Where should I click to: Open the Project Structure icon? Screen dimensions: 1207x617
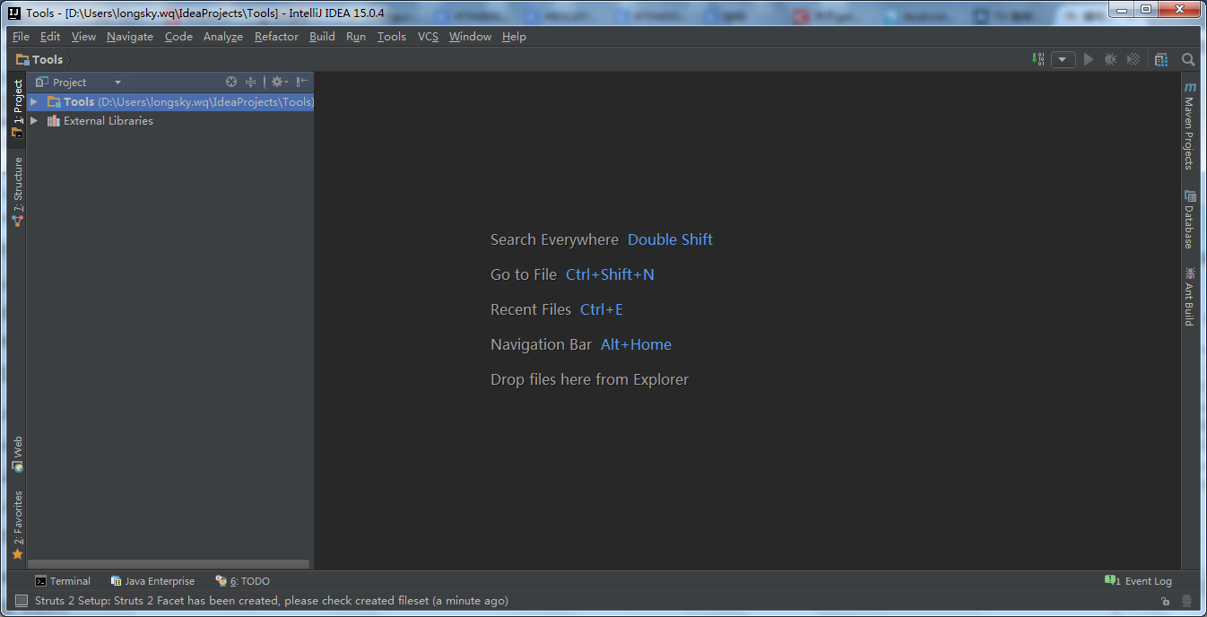coord(1161,59)
